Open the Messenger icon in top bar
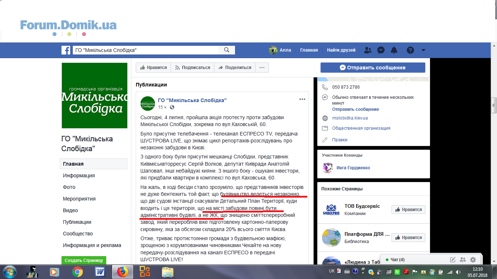Image resolution: width=497 pixels, height=279 pixels. (381, 50)
